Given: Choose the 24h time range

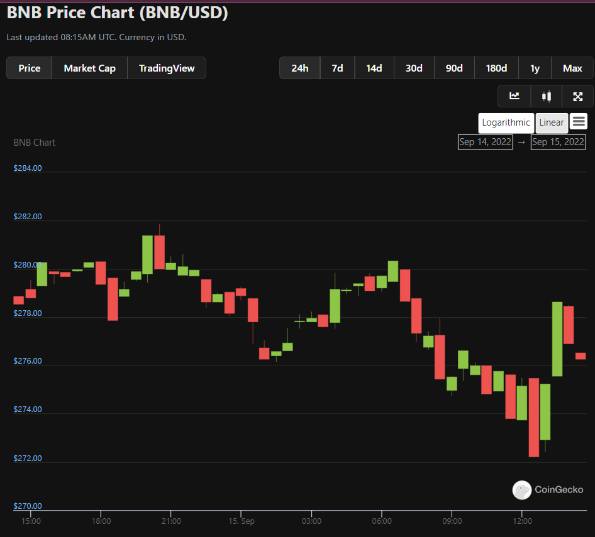Looking at the screenshot, I should (300, 68).
